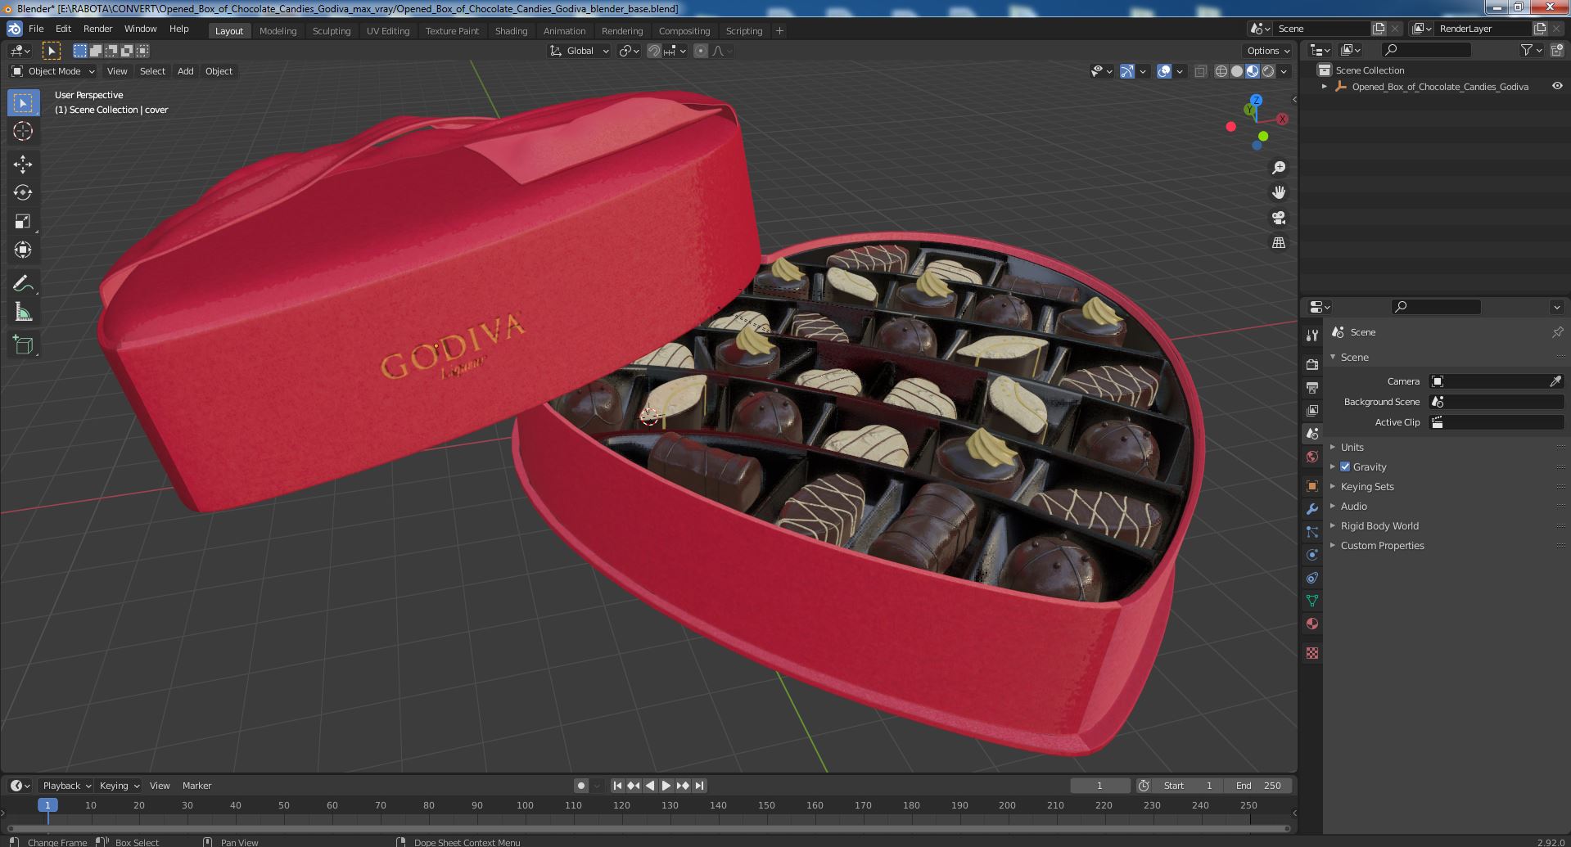Switch to the Modeling workspace tab
The image size is (1571, 847).
click(278, 30)
